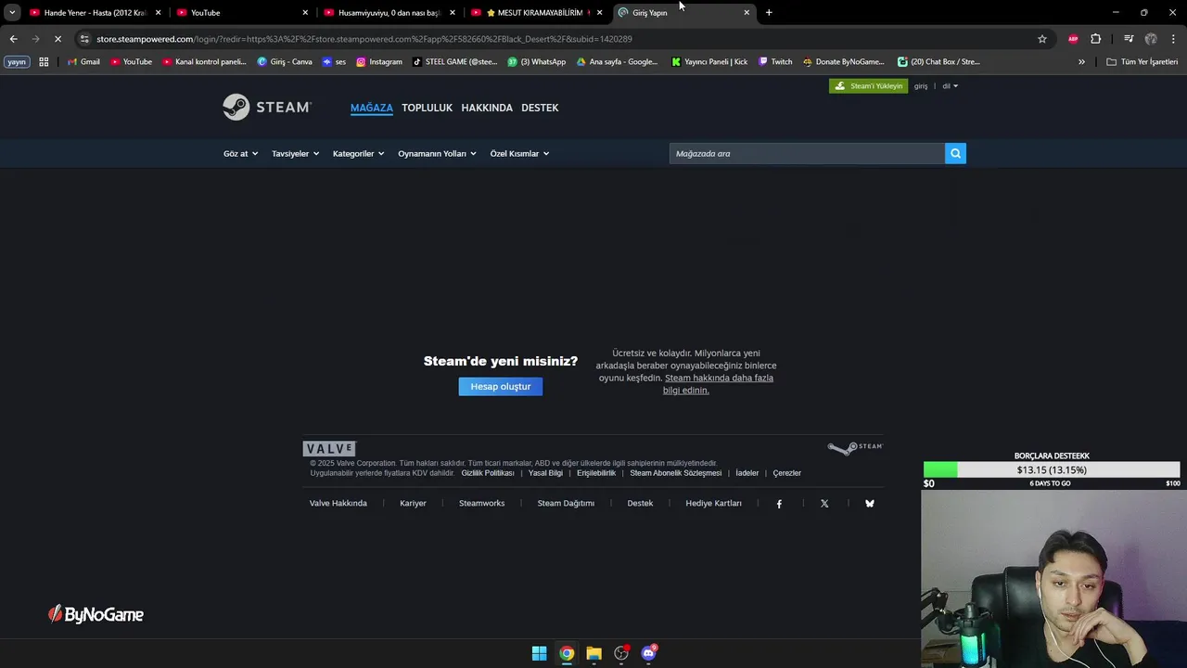Expand the Kategoriler dropdown

[358, 154]
